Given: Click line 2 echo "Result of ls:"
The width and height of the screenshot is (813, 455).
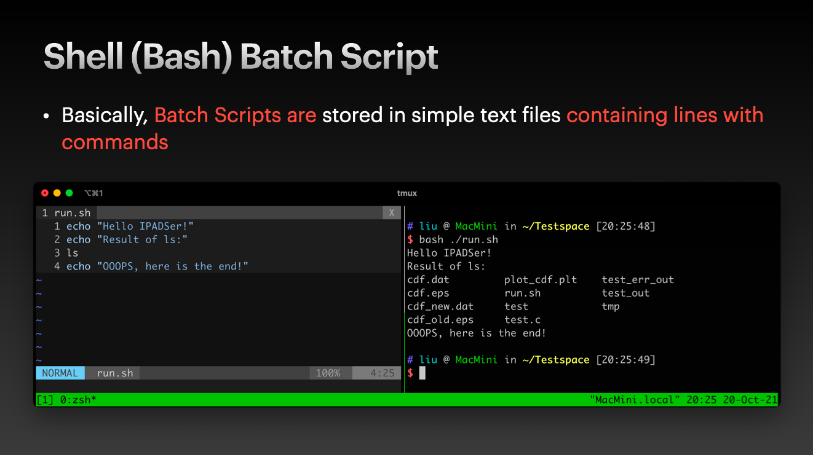Looking at the screenshot, I should [x=127, y=239].
